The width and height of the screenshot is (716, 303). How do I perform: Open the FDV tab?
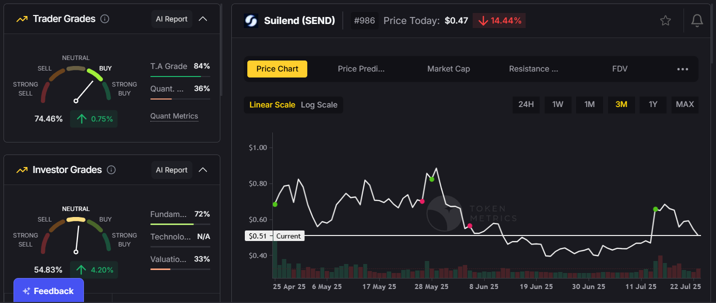pos(620,69)
